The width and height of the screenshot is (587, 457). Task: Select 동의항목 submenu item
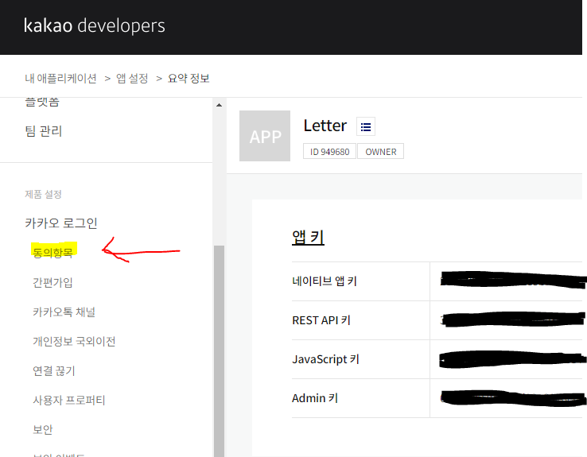pos(53,253)
